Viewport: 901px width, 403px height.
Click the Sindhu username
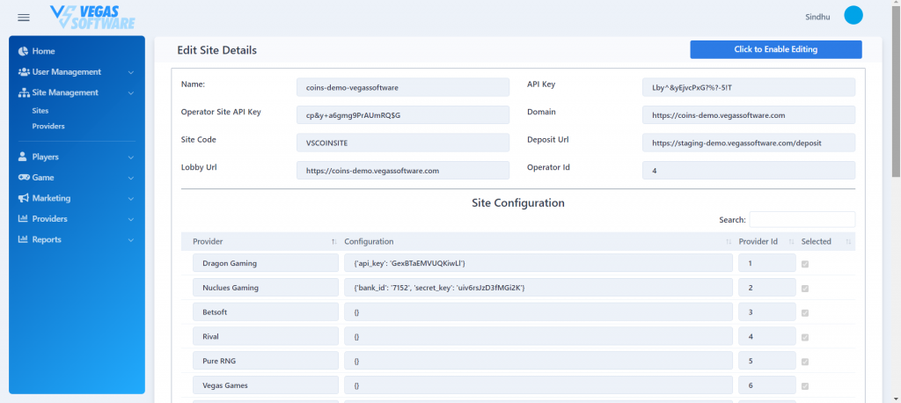pos(817,18)
